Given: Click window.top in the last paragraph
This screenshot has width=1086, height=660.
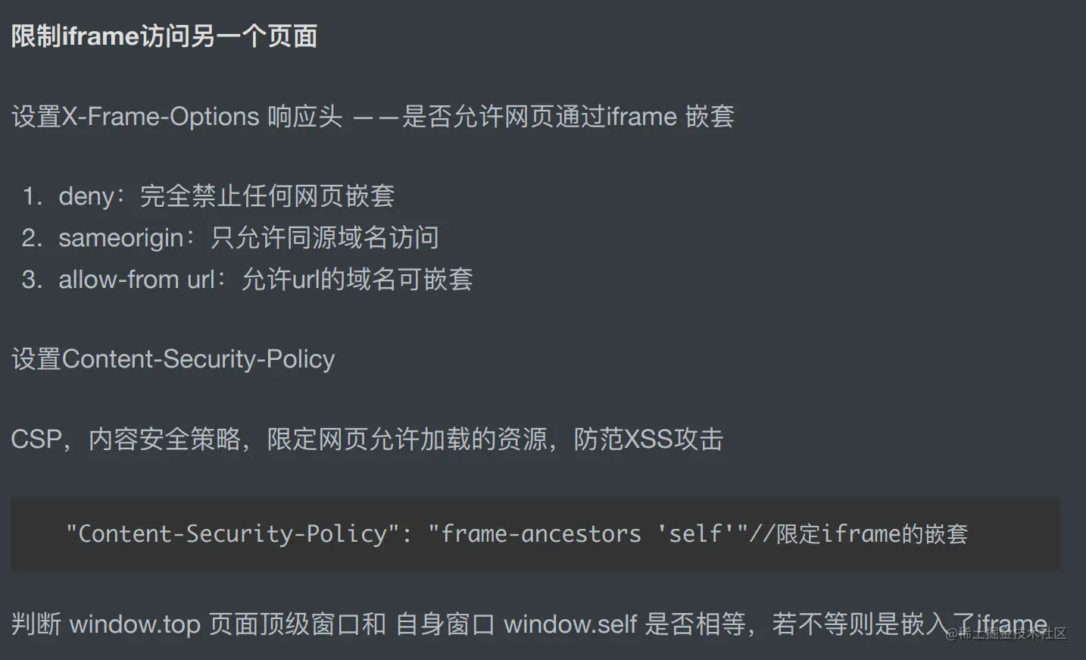Looking at the screenshot, I should [x=135, y=625].
